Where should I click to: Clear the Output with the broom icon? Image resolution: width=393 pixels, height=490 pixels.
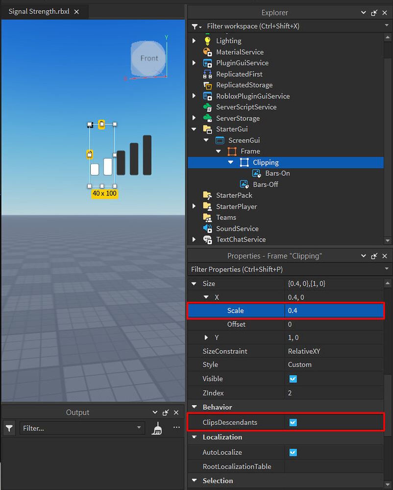[157, 428]
